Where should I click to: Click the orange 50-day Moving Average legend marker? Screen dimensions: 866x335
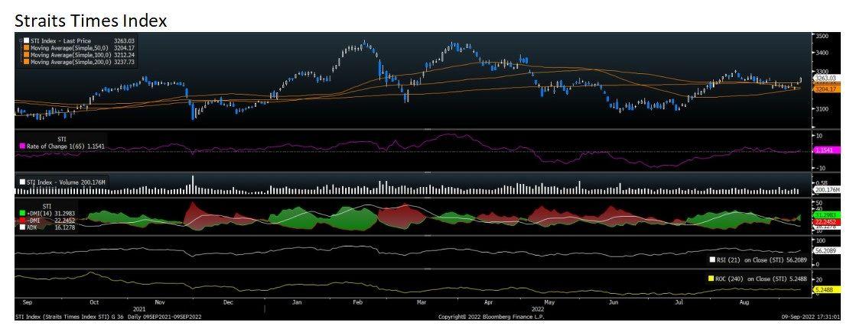27,47
